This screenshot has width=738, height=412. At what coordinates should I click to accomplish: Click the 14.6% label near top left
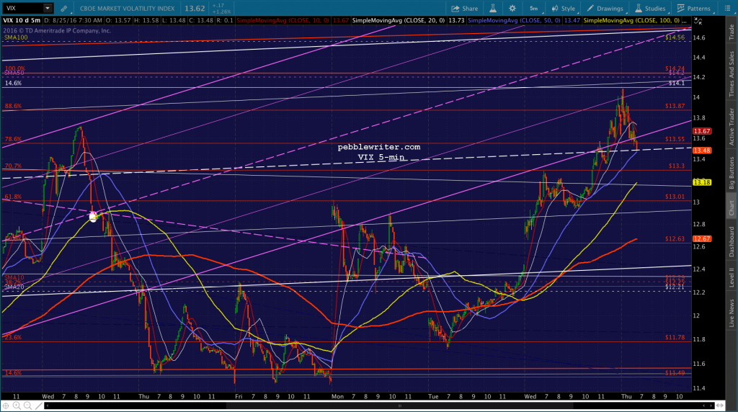click(x=13, y=84)
